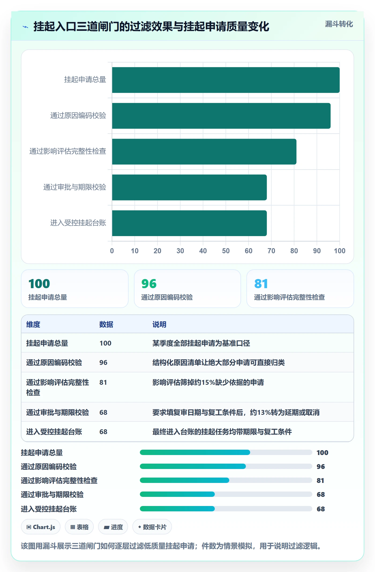This screenshot has height=572, width=375.
Task: Select the 进度 chip
Action: pyautogui.click(x=113, y=527)
